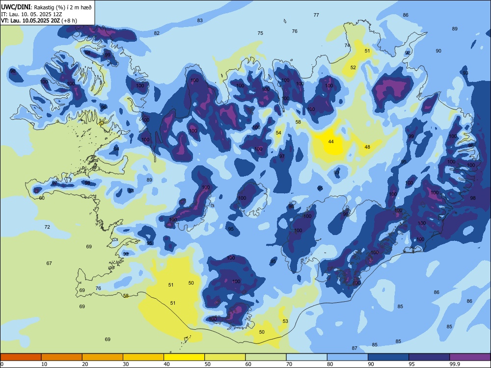Click the humidity value 48 on the map
The height and width of the screenshot is (368, 491).
367,147
